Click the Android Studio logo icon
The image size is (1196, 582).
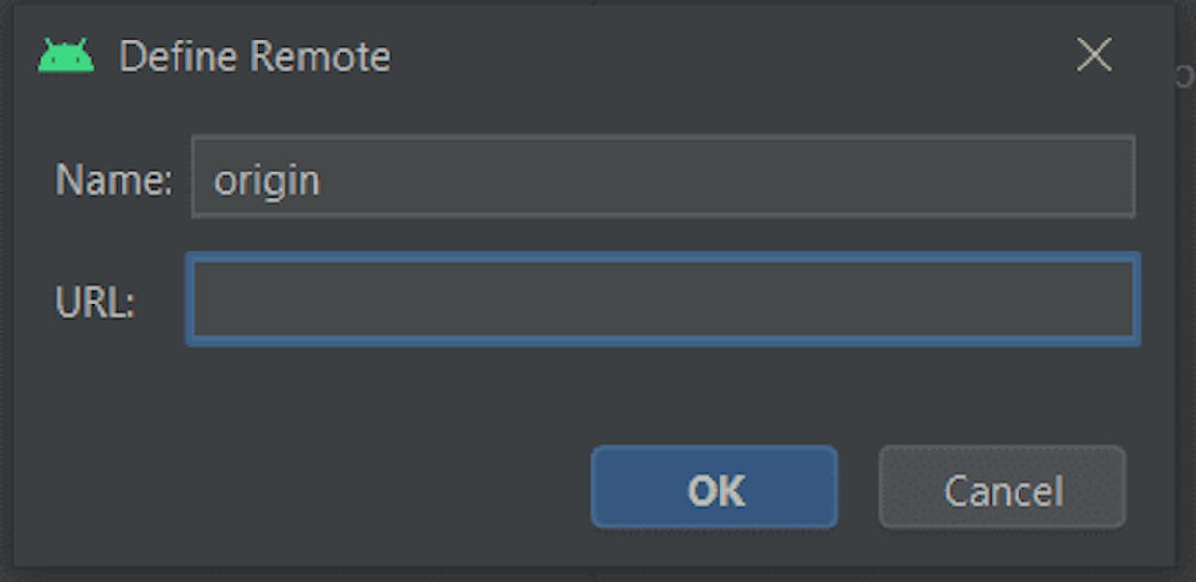pyautogui.click(x=66, y=57)
